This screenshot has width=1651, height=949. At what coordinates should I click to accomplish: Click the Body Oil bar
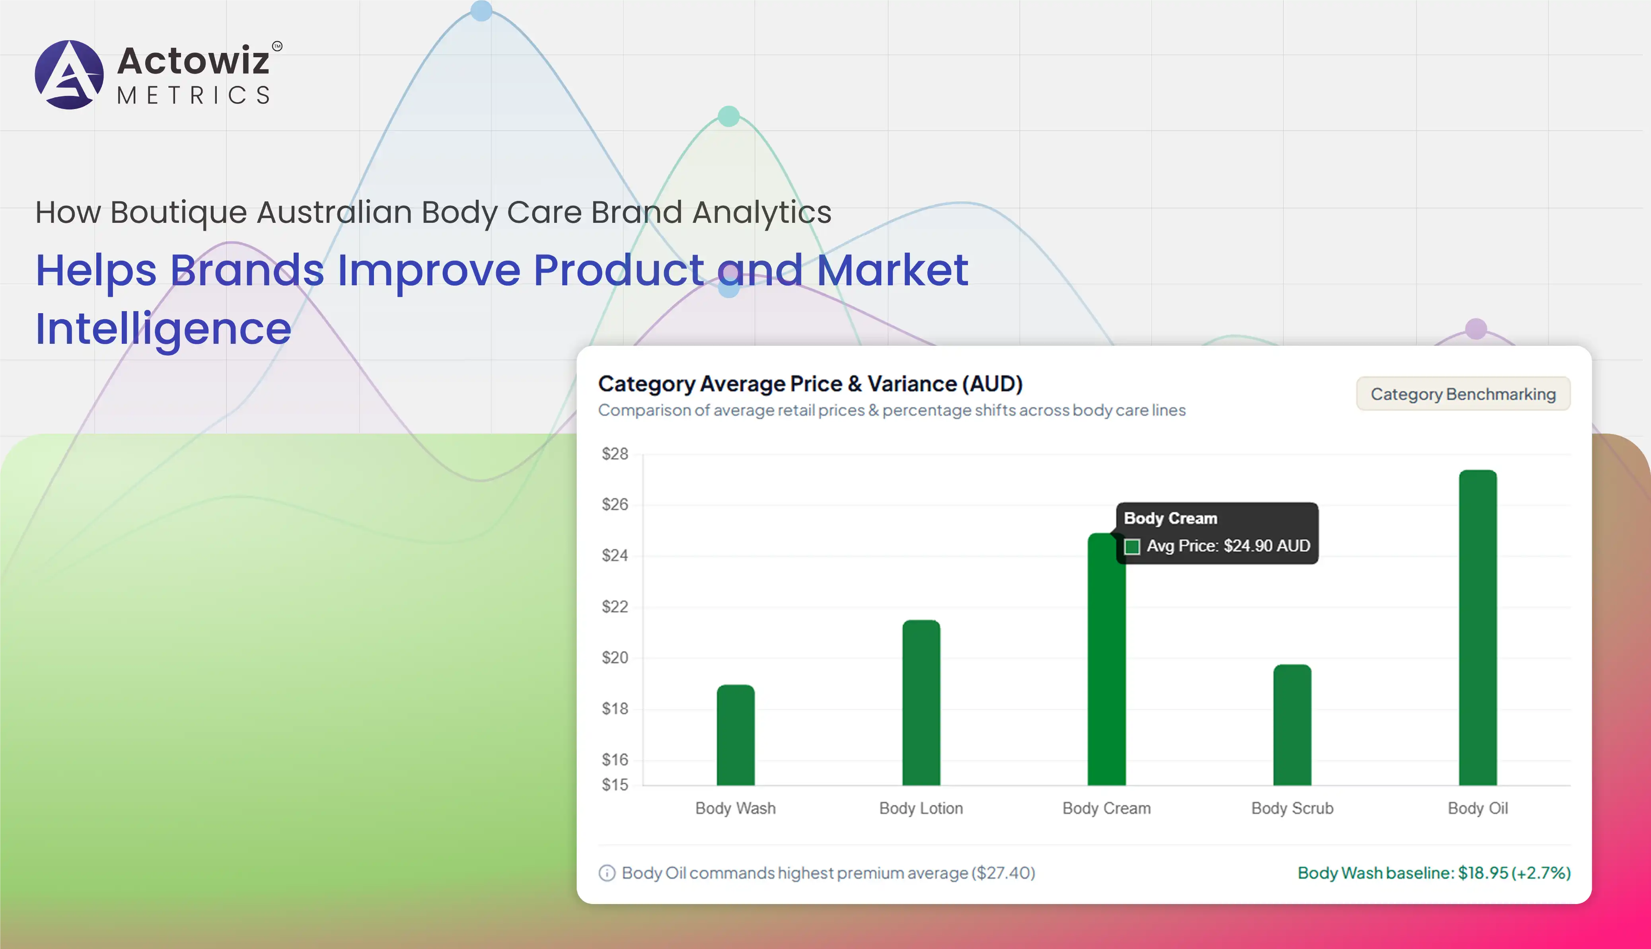(x=1478, y=627)
